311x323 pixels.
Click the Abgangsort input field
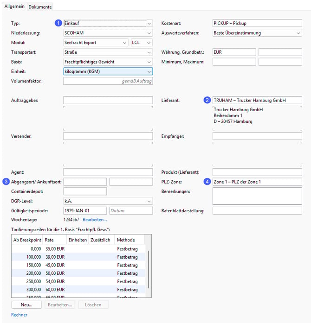85,182
